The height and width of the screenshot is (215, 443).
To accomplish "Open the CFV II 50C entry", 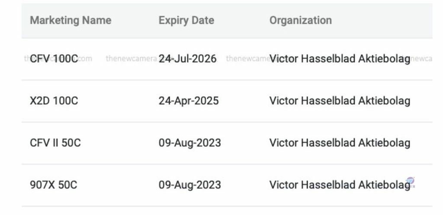I will pos(55,143).
